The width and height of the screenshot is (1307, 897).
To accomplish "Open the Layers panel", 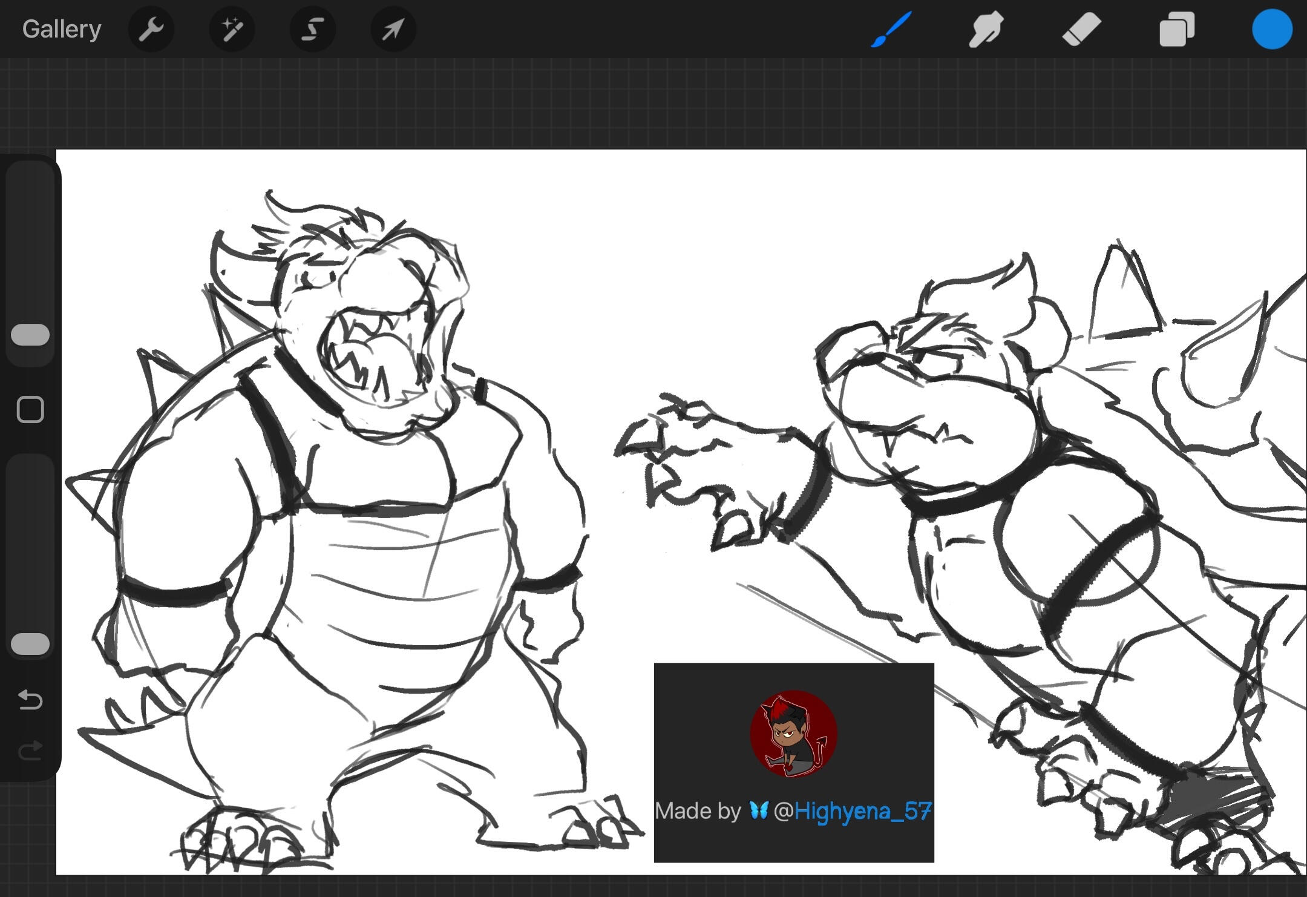I will point(1176,29).
